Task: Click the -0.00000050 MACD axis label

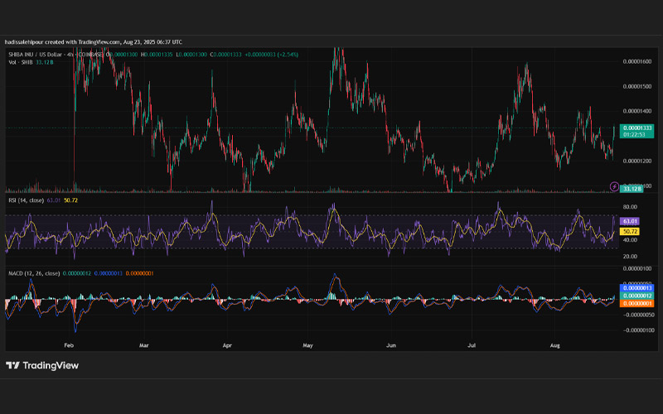Action: point(637,315)
